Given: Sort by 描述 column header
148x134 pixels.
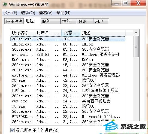Looking at the screenshot, I should [103, 33].
